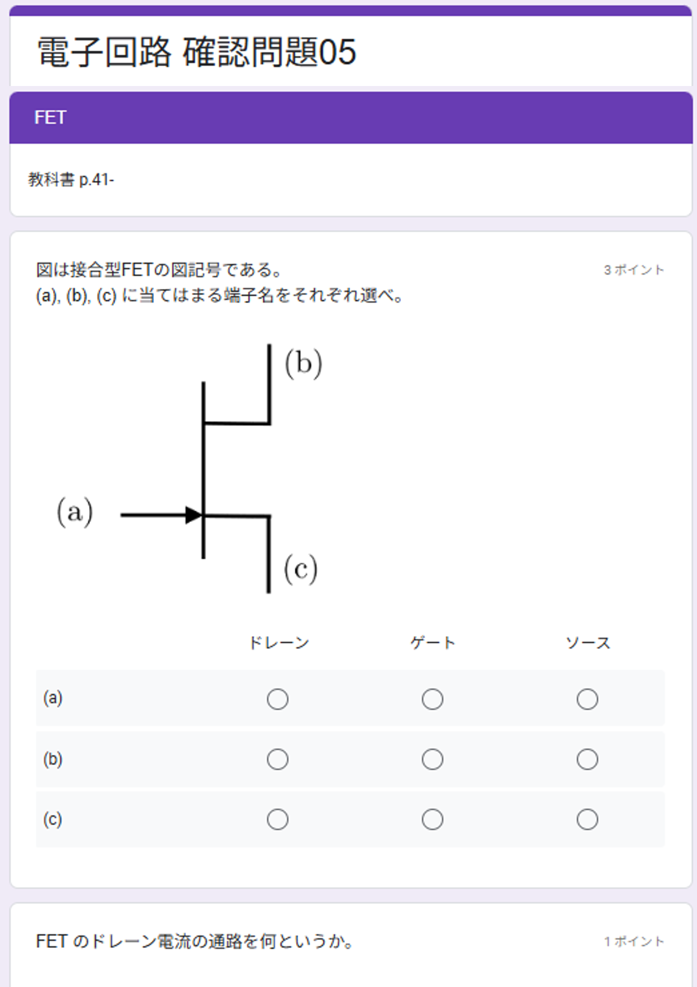Viewport: 697px width, 987px height.
Task: Choose ソース for row (b)
Action: click(587, 759)
